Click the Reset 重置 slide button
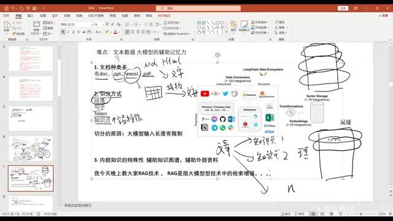 [48, 28]
